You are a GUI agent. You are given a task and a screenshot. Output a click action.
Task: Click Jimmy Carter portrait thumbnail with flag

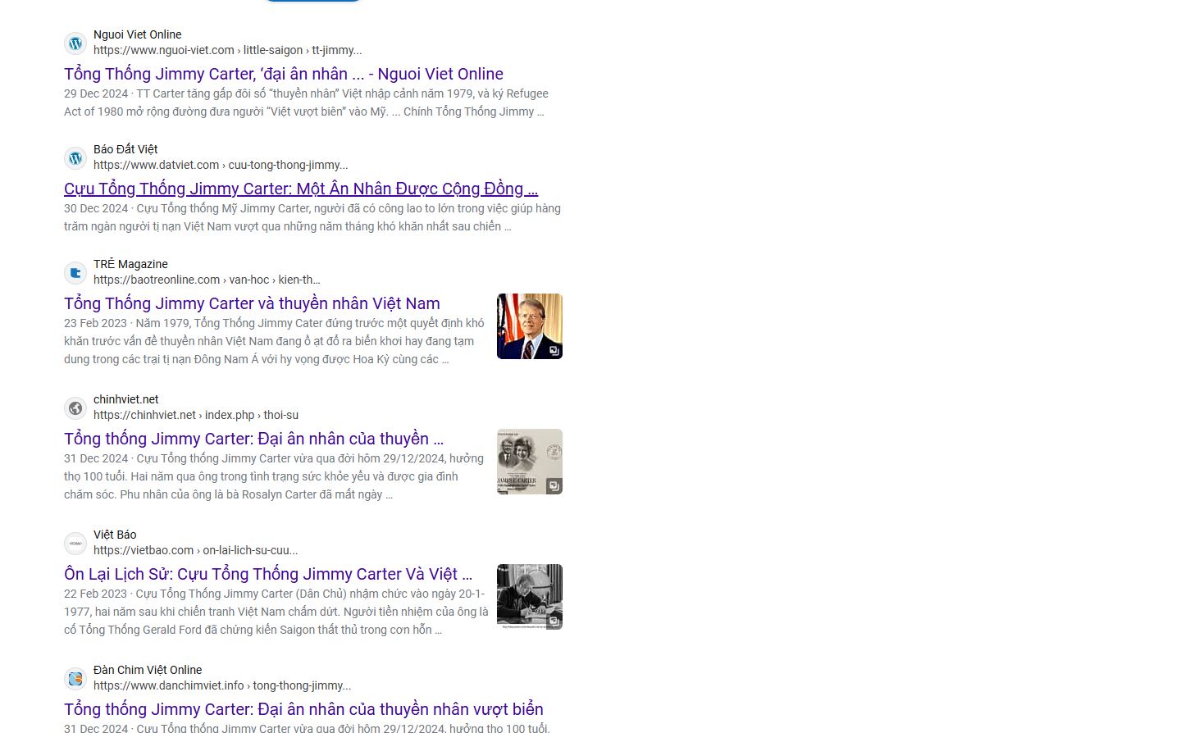pos(529,326)
